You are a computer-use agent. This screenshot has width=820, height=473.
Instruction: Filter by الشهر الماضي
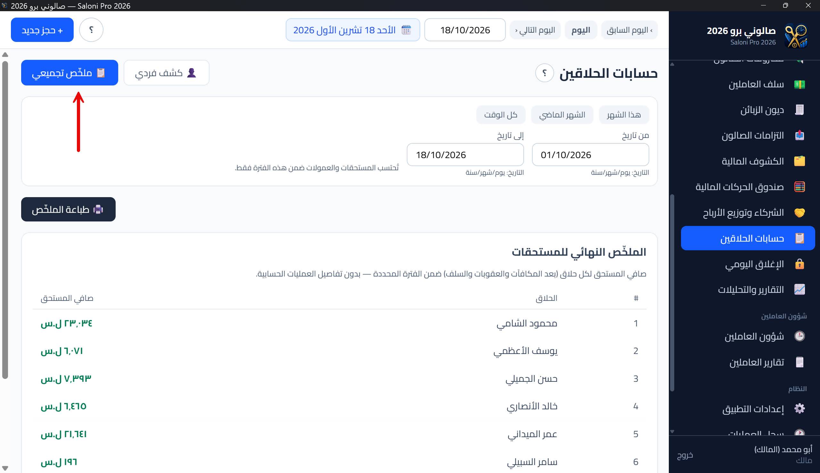(x=562, y=115)
